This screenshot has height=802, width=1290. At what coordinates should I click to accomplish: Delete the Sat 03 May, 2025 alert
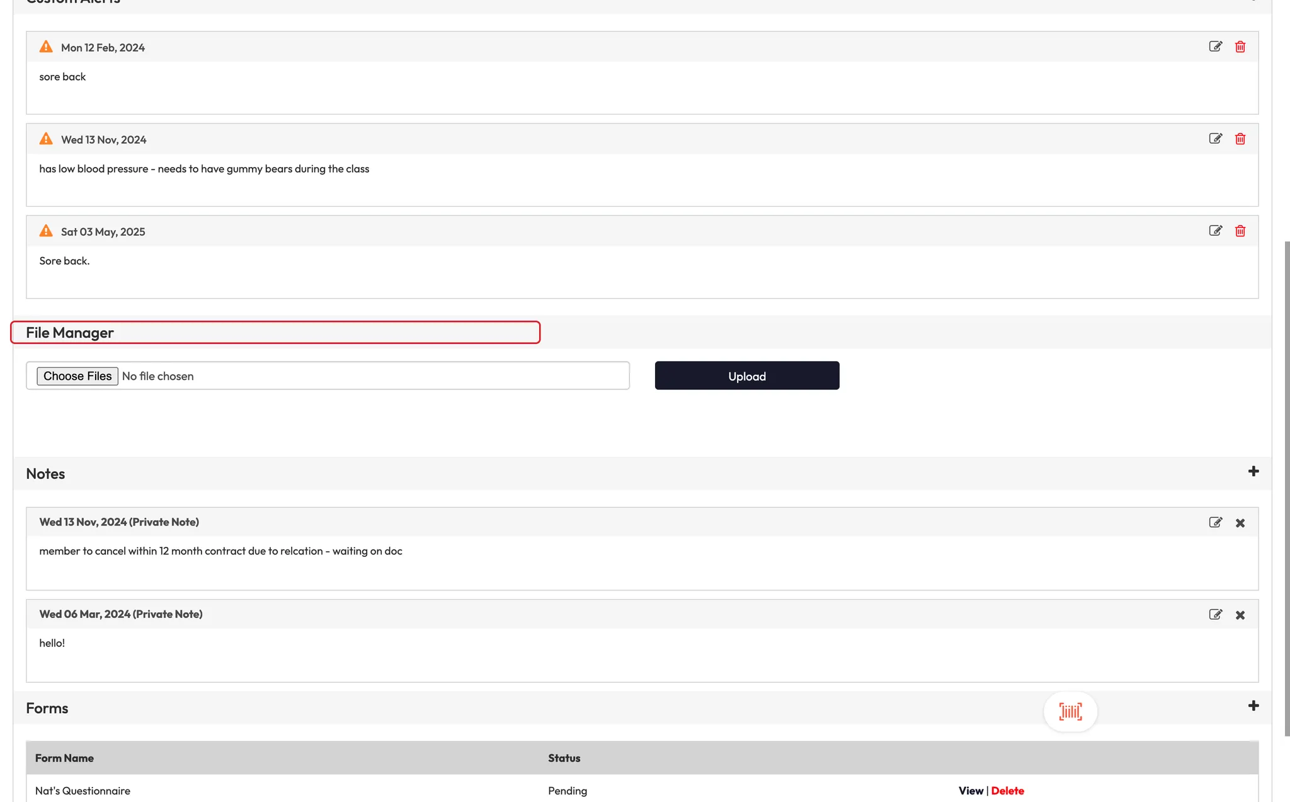(1240, 231)
